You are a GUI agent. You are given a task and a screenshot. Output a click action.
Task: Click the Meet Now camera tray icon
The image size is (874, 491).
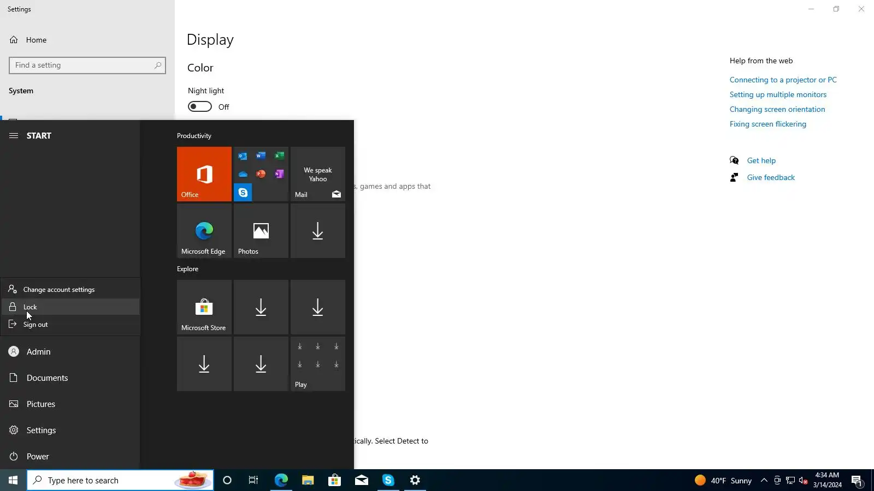(777, 480)
